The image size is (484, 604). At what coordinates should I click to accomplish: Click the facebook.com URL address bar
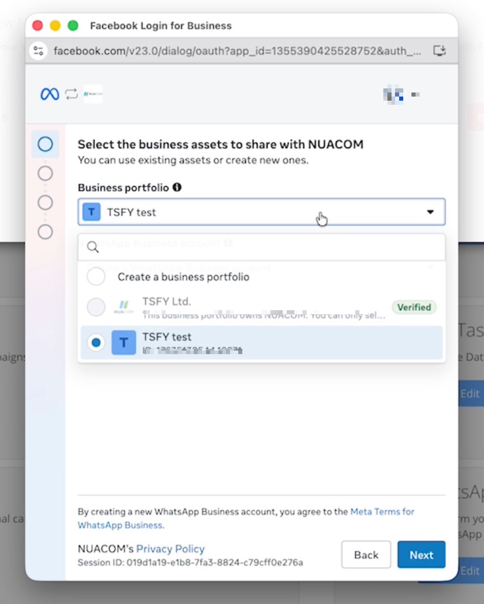(x=237, y=51)
